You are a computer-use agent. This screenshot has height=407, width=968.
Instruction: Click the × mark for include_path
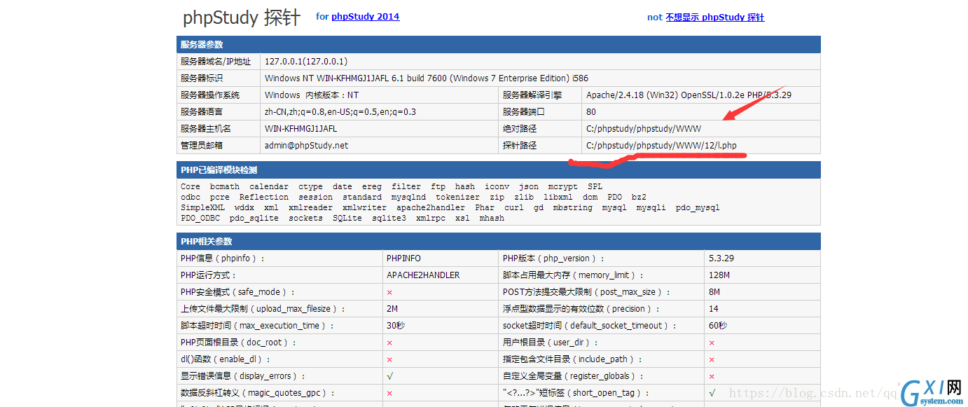pos(712,359)
